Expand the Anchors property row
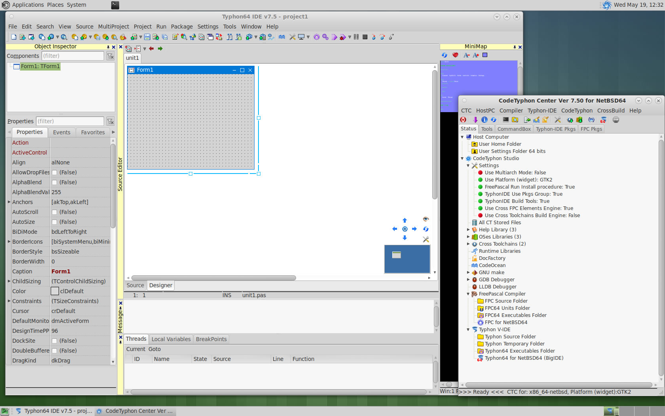This screenshot has height=416, width=665. [x=9, y=202]
